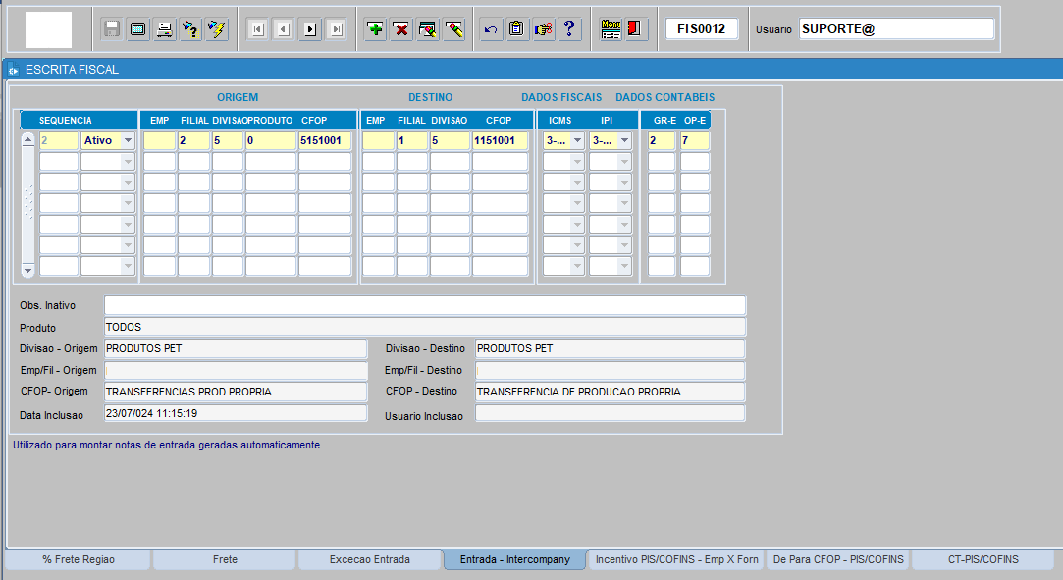Select the De Para CFOP - PIS/COFINS tab
This screenshot has width=1063, height=580.
point(837,559)
